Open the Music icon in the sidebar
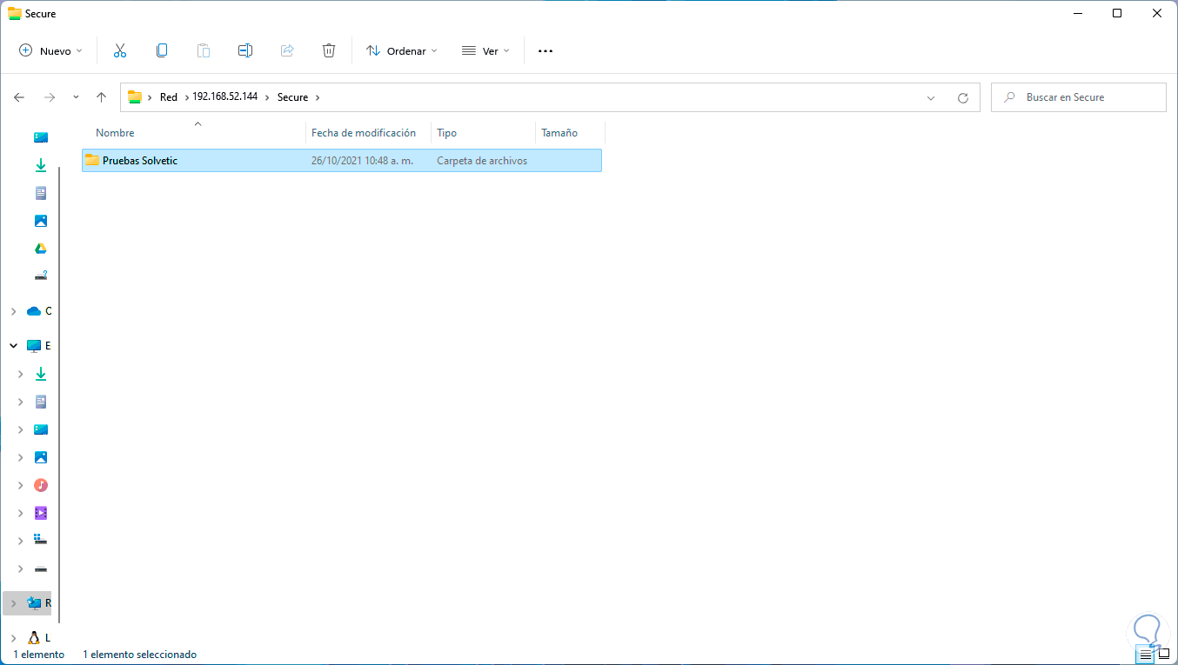This screenshot has width=1178, height=665. coord(40,485)
